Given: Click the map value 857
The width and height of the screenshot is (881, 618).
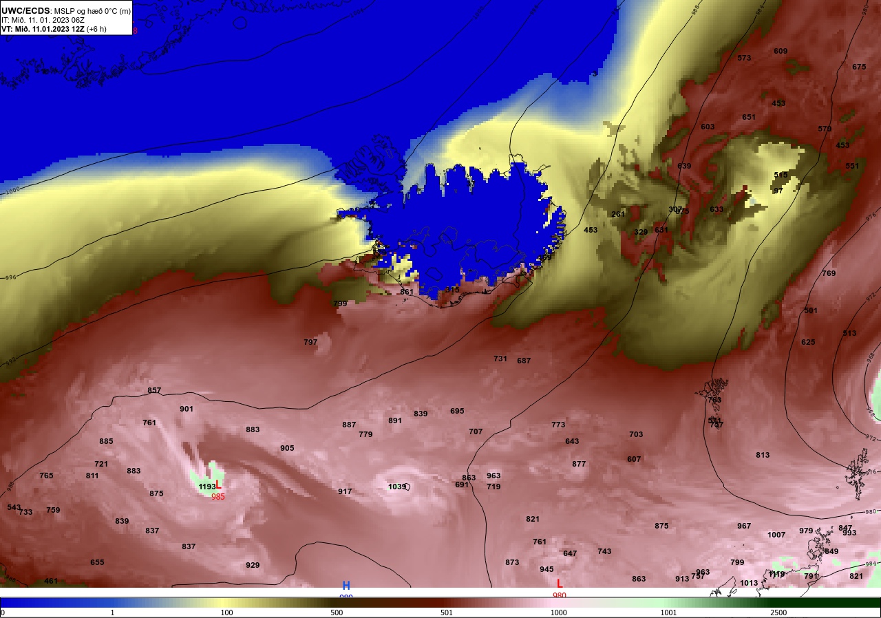Looking at the screenshot, I should coord(154,390).
